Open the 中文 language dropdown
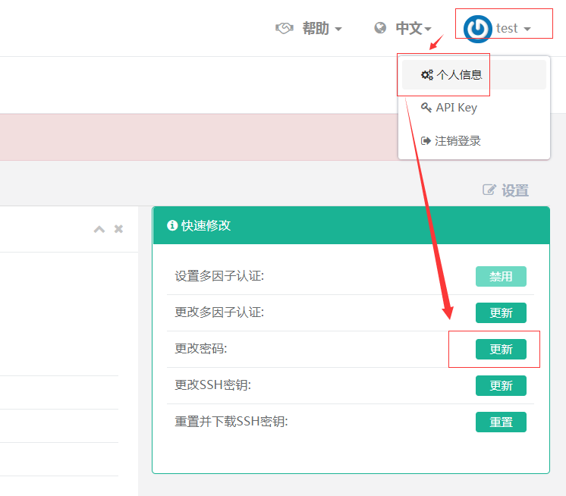Image resolution: width=566 pixels, height=496 pixels. click(x=413, y=28)
